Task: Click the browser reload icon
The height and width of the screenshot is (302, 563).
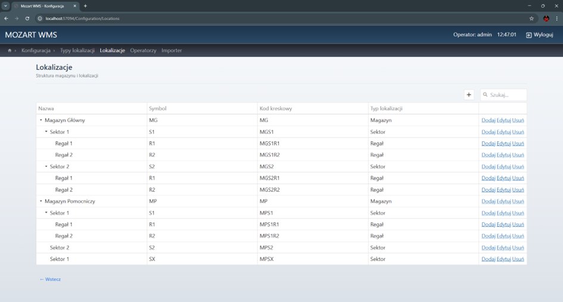Action: click(27, 18)
